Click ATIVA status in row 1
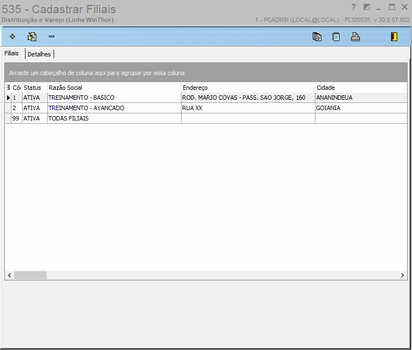This screenshot has width=412, height=350. (35, 97)
